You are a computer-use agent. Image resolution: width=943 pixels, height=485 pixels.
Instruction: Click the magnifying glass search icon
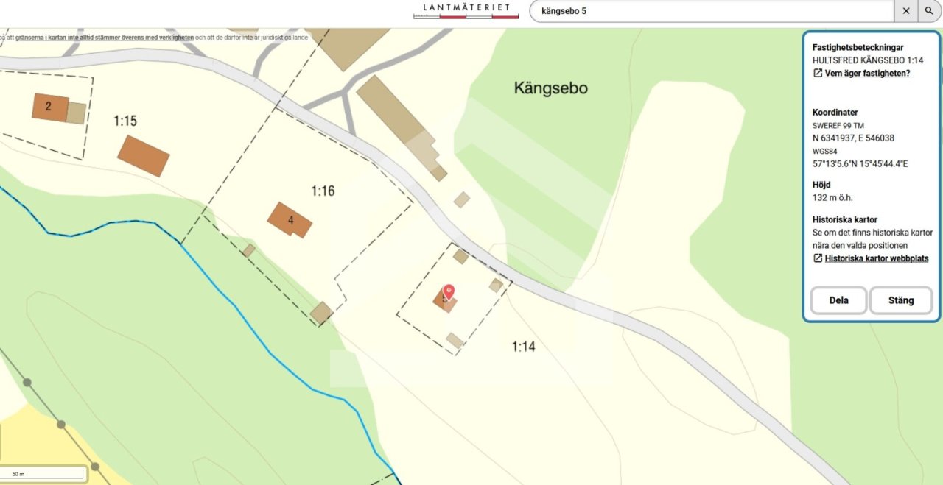(x=929, y=11)
